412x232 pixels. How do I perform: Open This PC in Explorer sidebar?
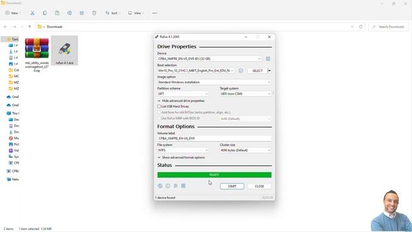pyautogui.click(x=13, y=113)
